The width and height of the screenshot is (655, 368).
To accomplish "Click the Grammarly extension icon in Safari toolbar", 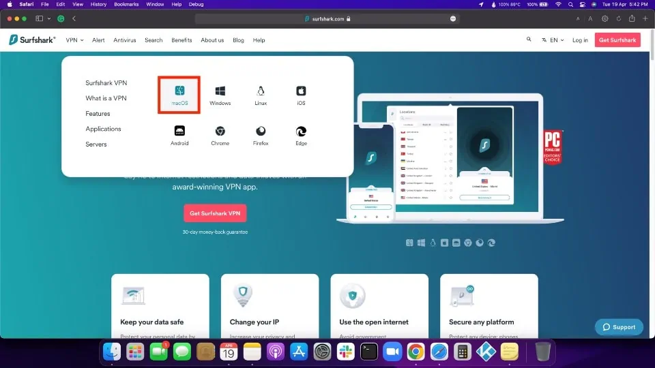I will [x=61, y=18].
